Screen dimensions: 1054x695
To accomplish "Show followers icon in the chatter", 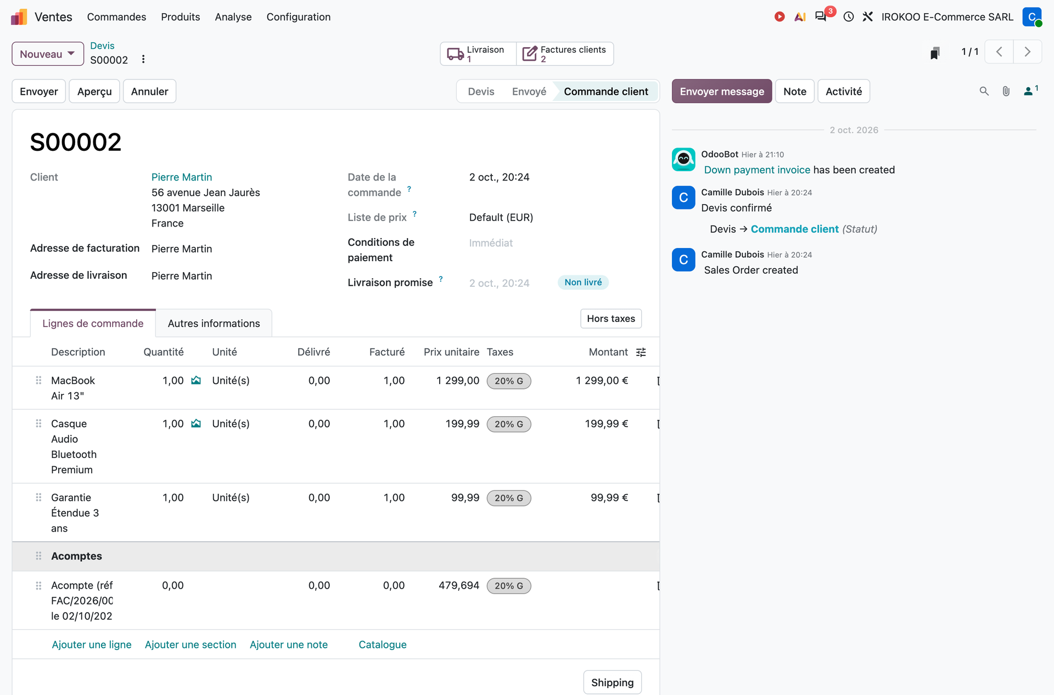I will click(x=1030, y=91).
